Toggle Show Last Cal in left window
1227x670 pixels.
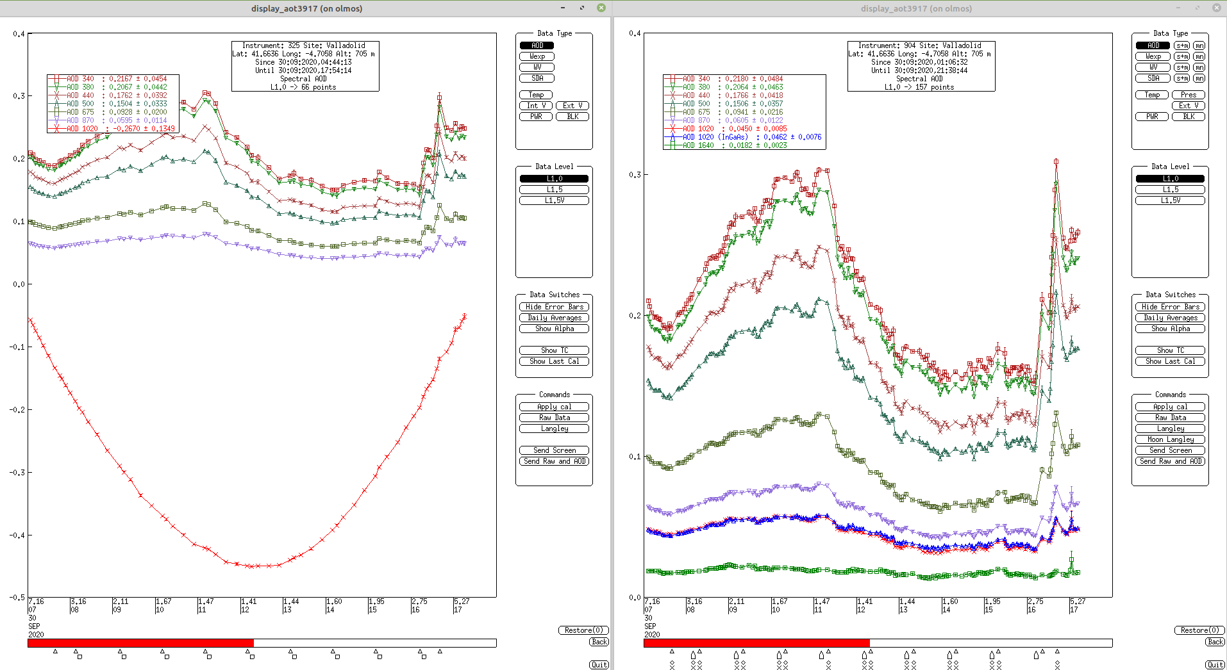[554, 361]
